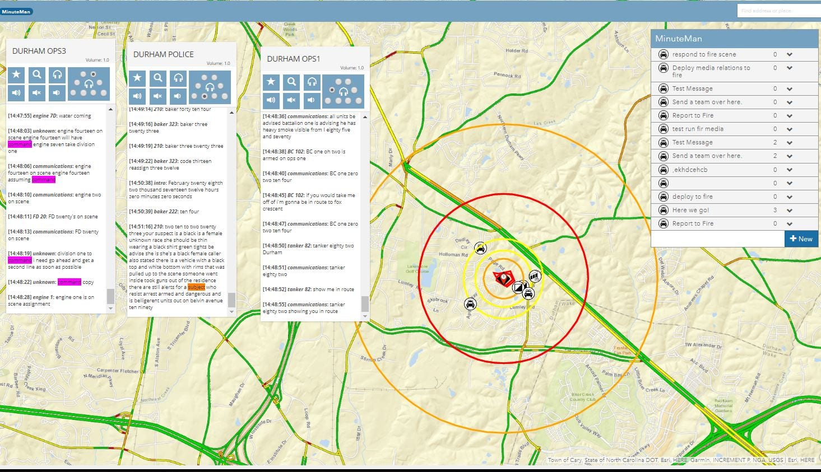Select the dark audio position dot in DURHAM OPS1
The image size is (821, 472).
coord(332,90)
